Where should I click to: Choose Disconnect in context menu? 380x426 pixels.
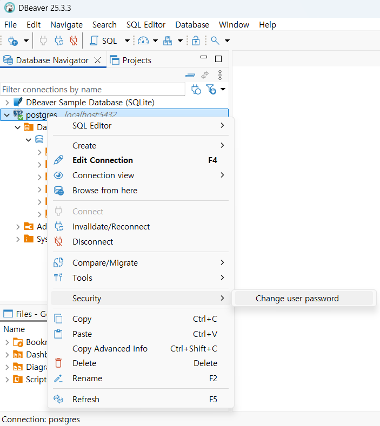point(141,242)
